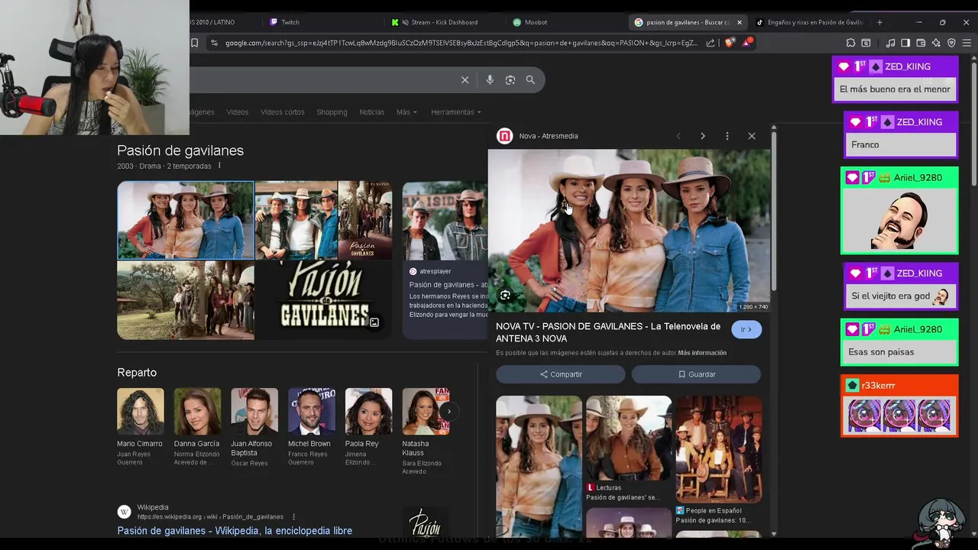Open Mario Cimarro cast photo
The height and width of the screenshot is (550, 978).
(141, 412)
